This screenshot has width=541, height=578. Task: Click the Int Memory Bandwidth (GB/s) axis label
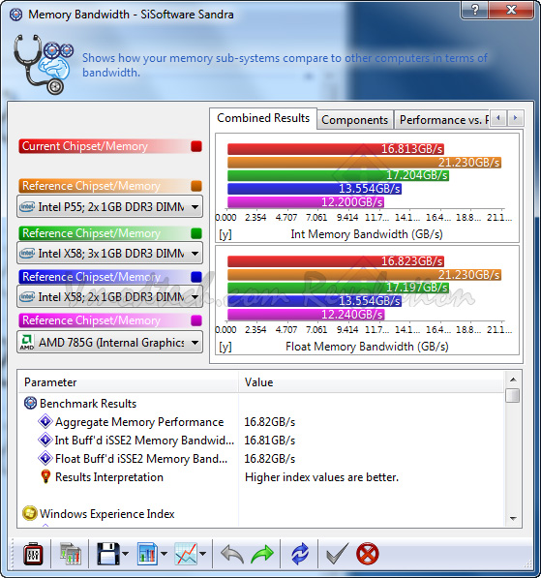point(367,234)
